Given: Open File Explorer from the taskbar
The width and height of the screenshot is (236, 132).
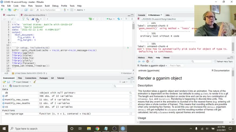Looking at the screenshot, I should 89,128.
